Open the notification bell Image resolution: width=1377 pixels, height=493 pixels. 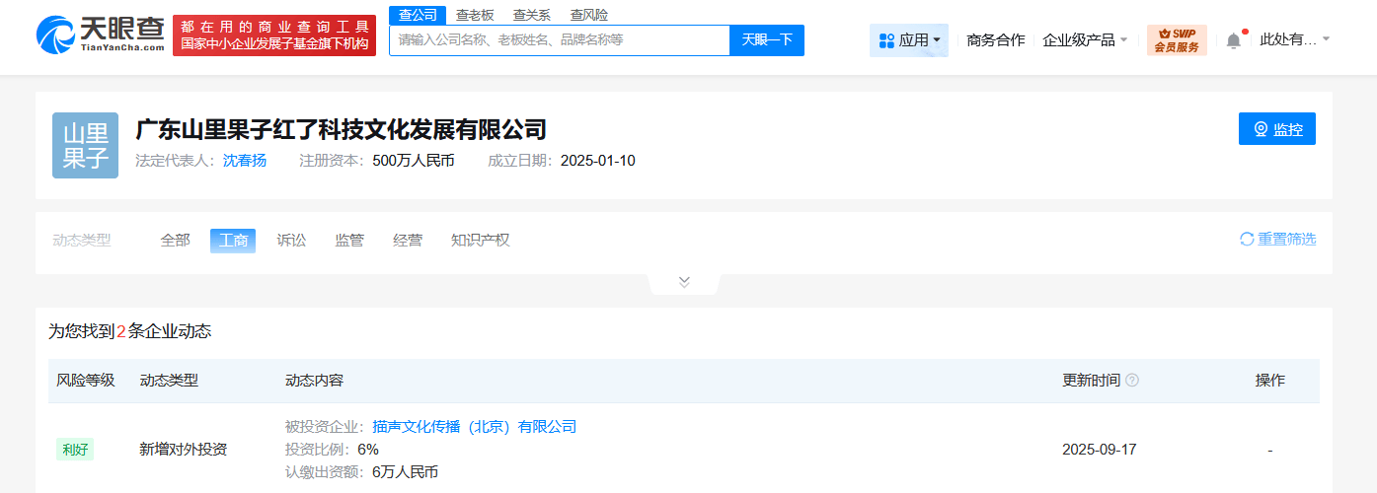click(1233, 40)
